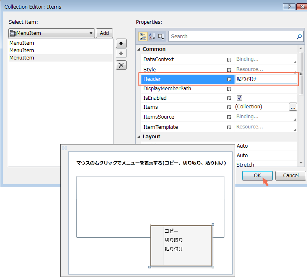Expand ItemsSource Binding options arrow

coord(295,119)
